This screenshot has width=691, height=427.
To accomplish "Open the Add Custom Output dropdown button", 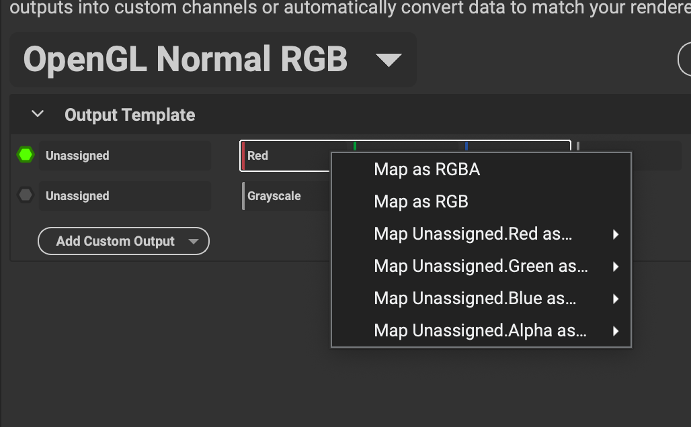I will tap(124, 241).
